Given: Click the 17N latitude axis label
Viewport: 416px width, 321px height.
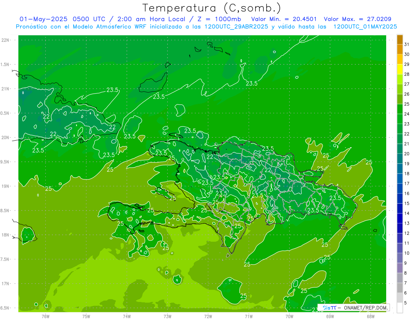Looking at the screenshot, I should click(6, 284).
